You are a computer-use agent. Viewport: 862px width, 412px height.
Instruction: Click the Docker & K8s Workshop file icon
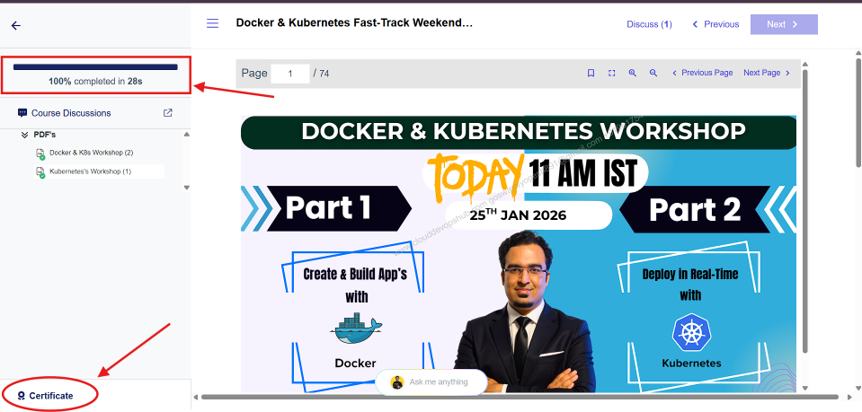[x=40, y=153]
